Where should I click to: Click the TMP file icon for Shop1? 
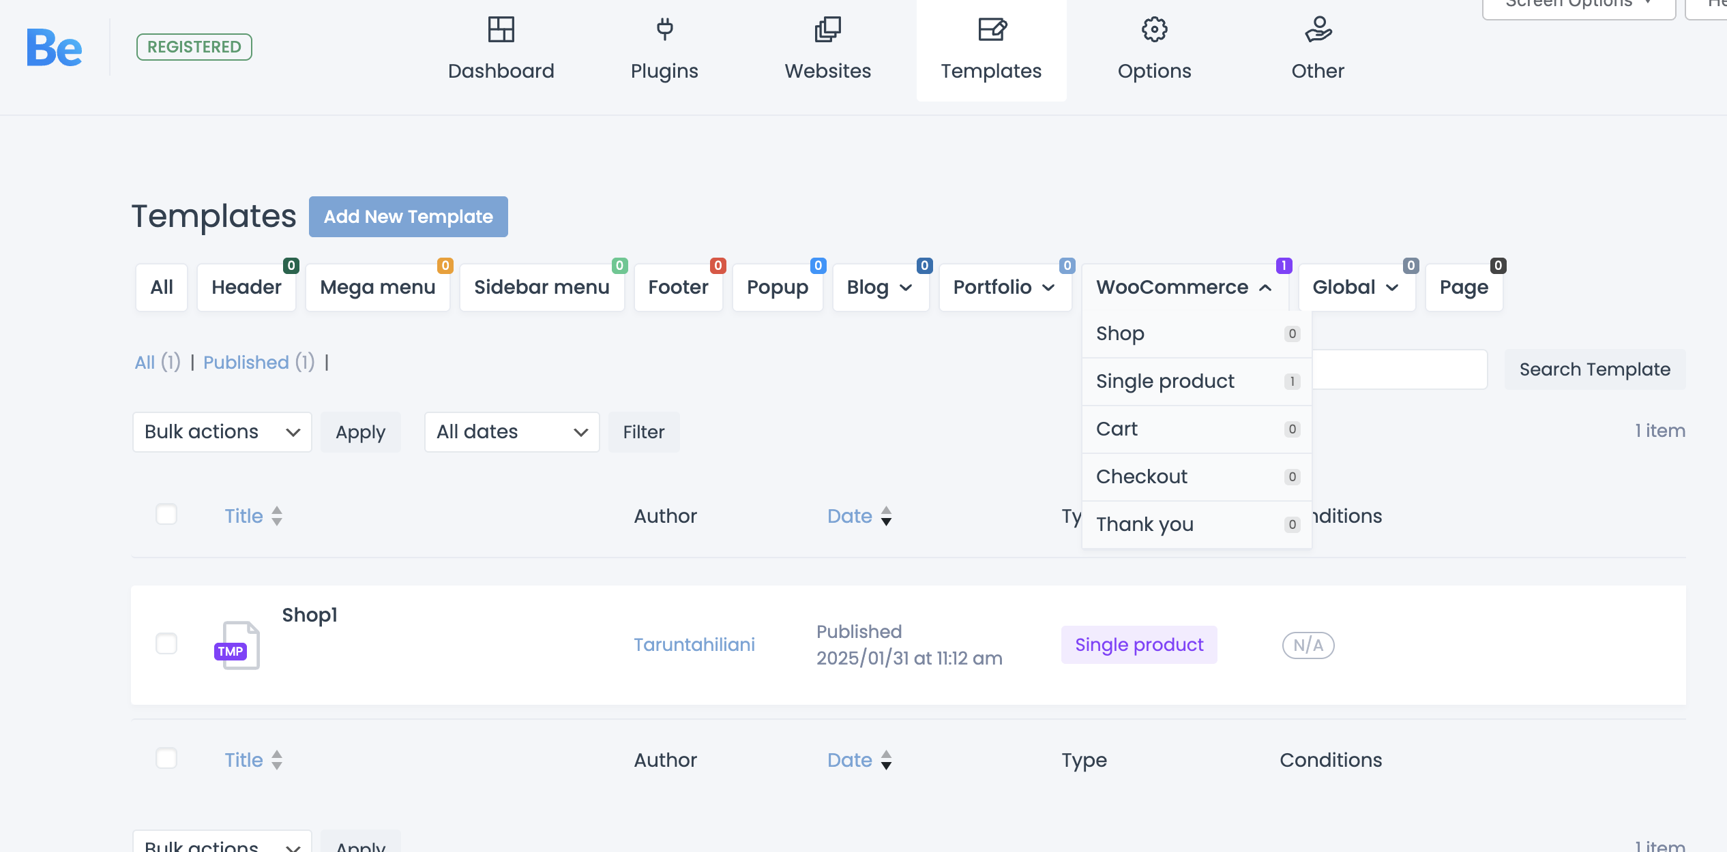[x=238, y=645]
